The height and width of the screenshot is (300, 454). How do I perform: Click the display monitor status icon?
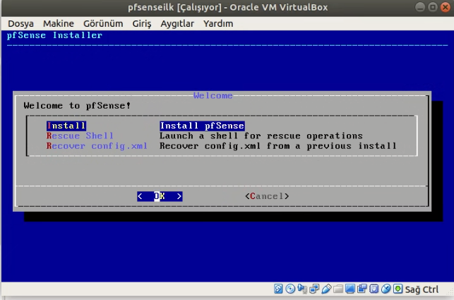point(350,289)
